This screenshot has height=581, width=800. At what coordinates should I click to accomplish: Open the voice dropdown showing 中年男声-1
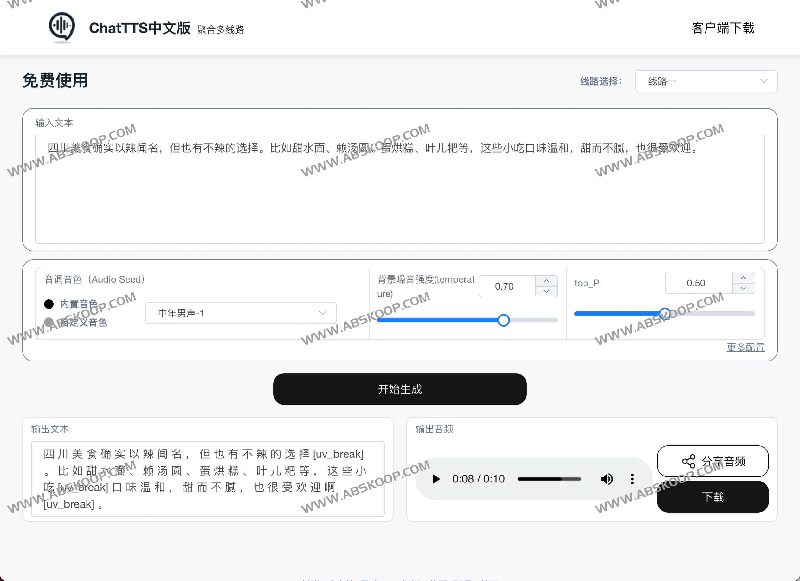[241, 313]
